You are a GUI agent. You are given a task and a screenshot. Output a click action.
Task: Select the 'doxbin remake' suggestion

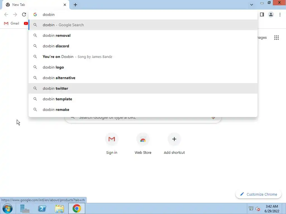[x=143, y=110]
